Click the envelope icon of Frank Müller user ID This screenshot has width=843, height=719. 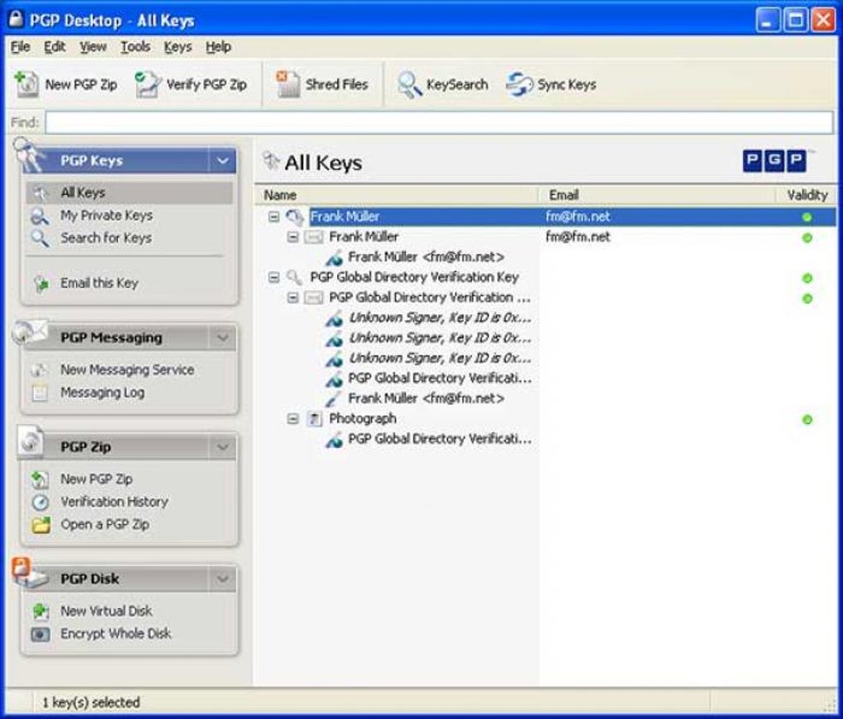coord(313,236)
